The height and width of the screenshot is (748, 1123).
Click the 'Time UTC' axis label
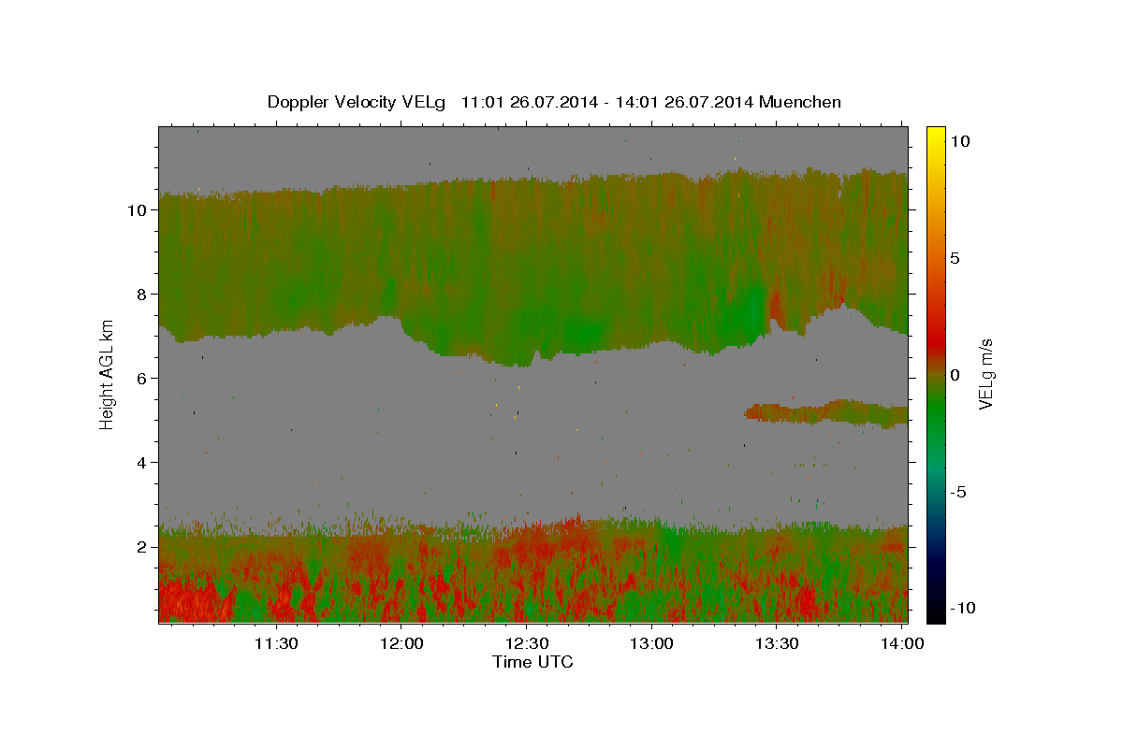(532, 662)
